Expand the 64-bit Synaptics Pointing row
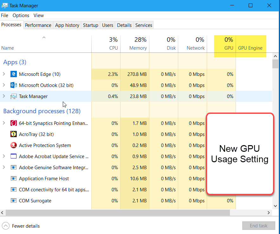280x234 pixels. click(x=4, y=123)
